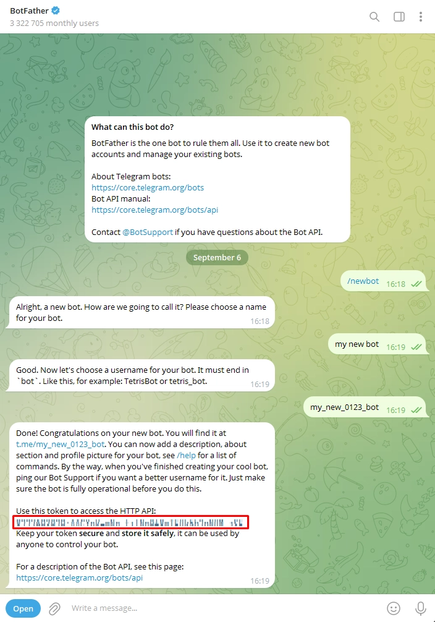Screen dimensions: 435x622
Task: Click read checkmarks on my_new_0123_bot message
Action: 416,410
